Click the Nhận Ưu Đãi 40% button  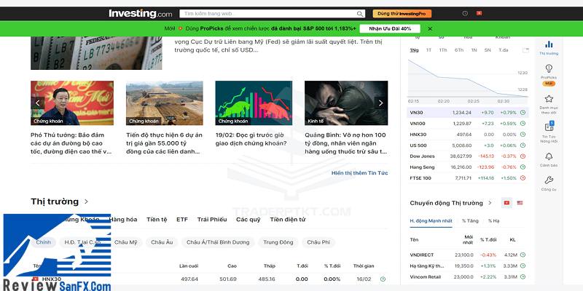coord(390,28)
